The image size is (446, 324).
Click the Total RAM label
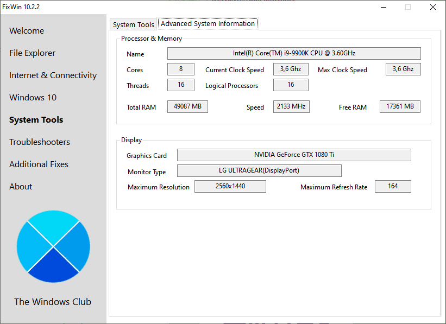pos(141,107)
